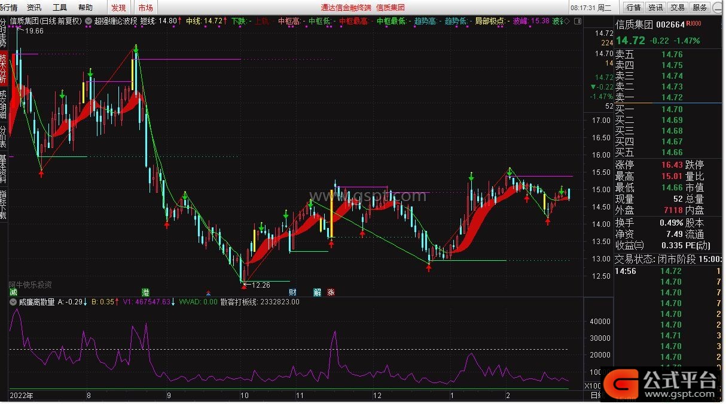Click the 交易 button at top right
The image size is (726, 404).
tap(678, 8)
